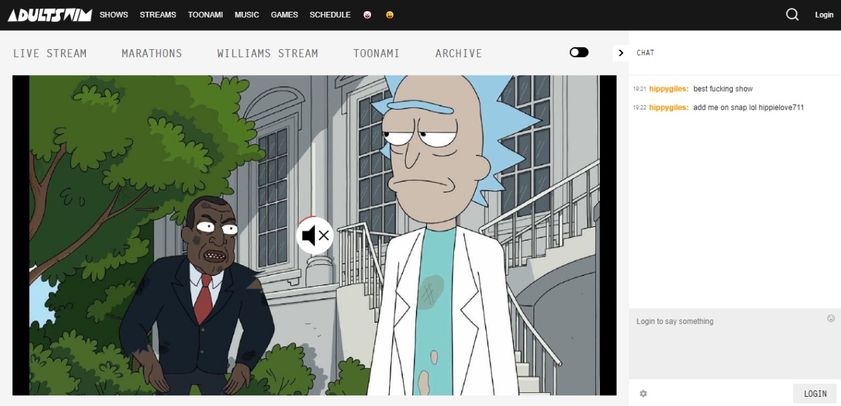Screen dimensions: 841x406
Task: Open the GAMES section
Action: coord(284,14)
